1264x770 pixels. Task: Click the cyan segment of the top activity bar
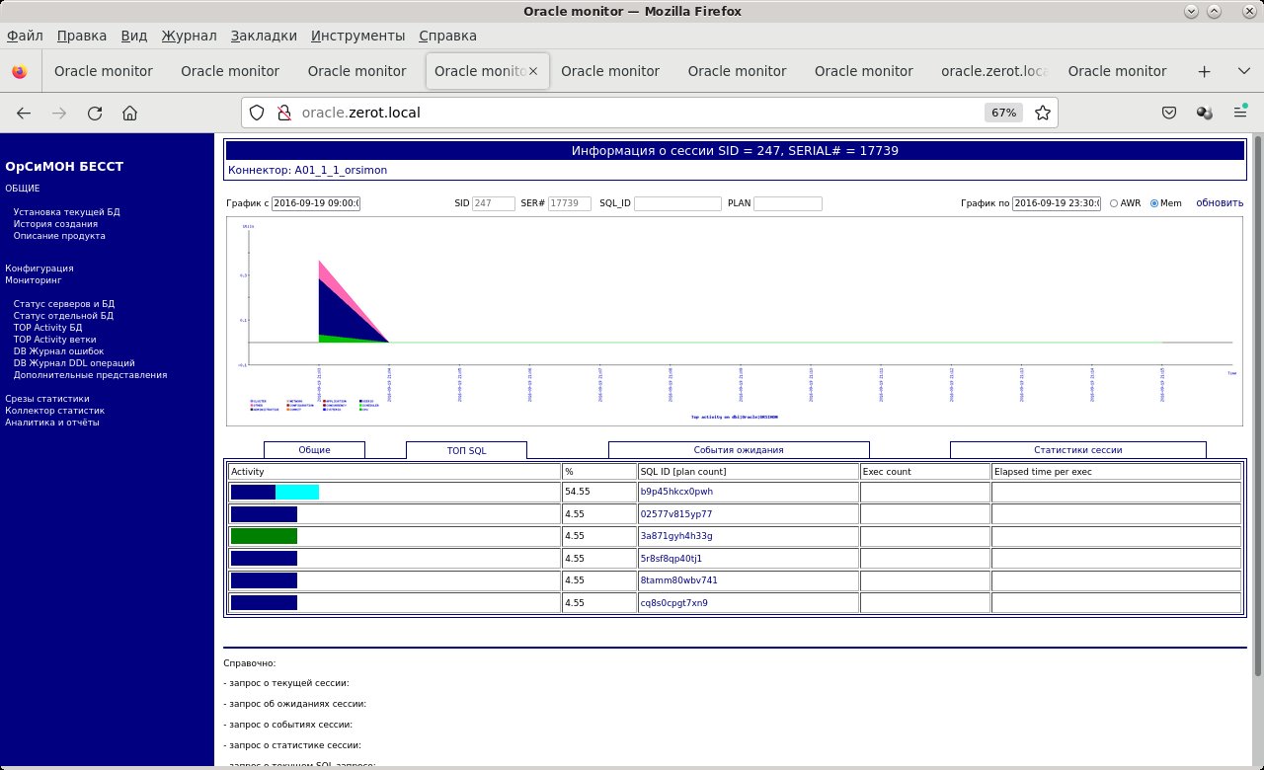(x=297, y=492)
